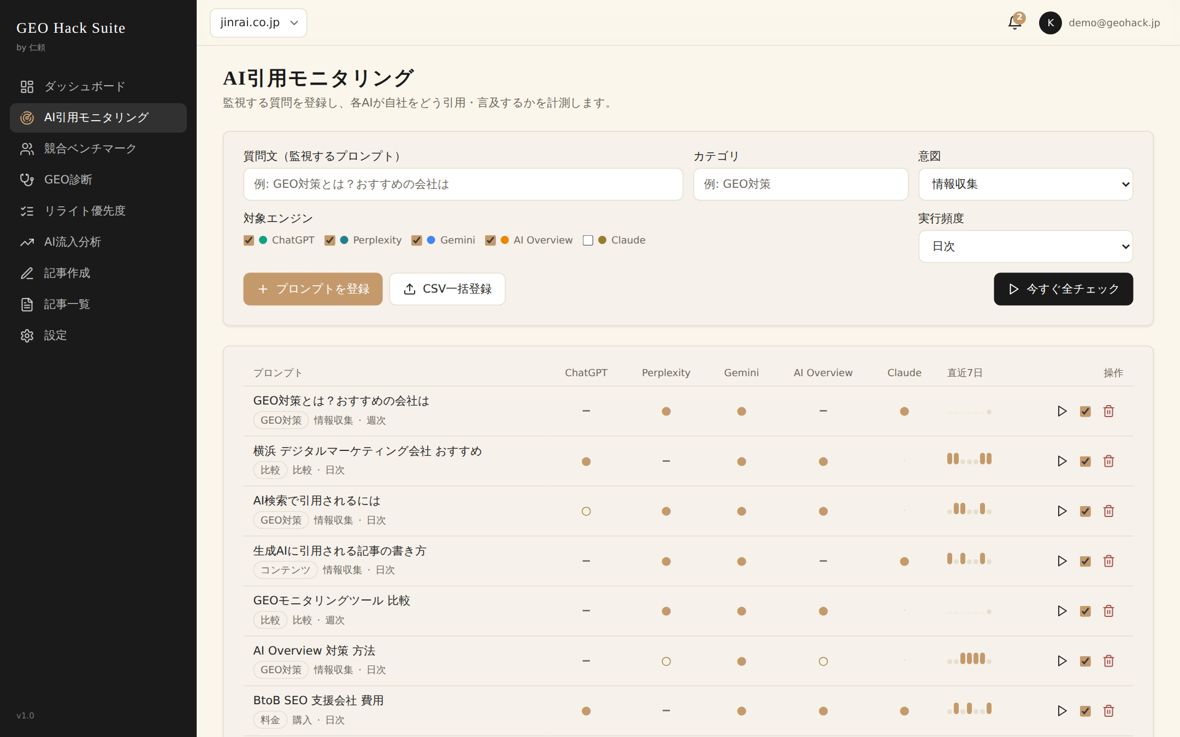The height and width of the screenshot is (737, 1180).
Task: Click the ダッシュボード grid icon
Action: point(27,87)
